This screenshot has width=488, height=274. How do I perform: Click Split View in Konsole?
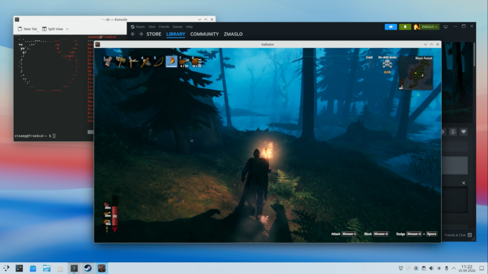coord(52,29)
